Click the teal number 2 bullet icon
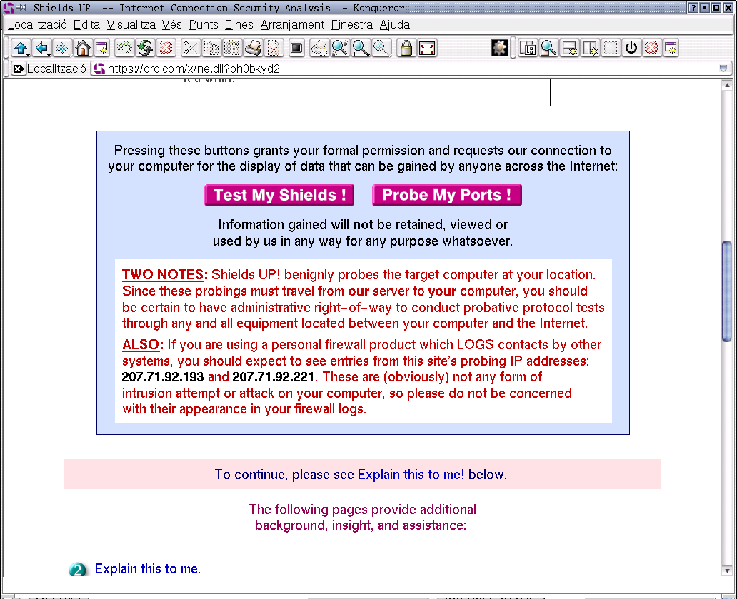 point(78,570)
